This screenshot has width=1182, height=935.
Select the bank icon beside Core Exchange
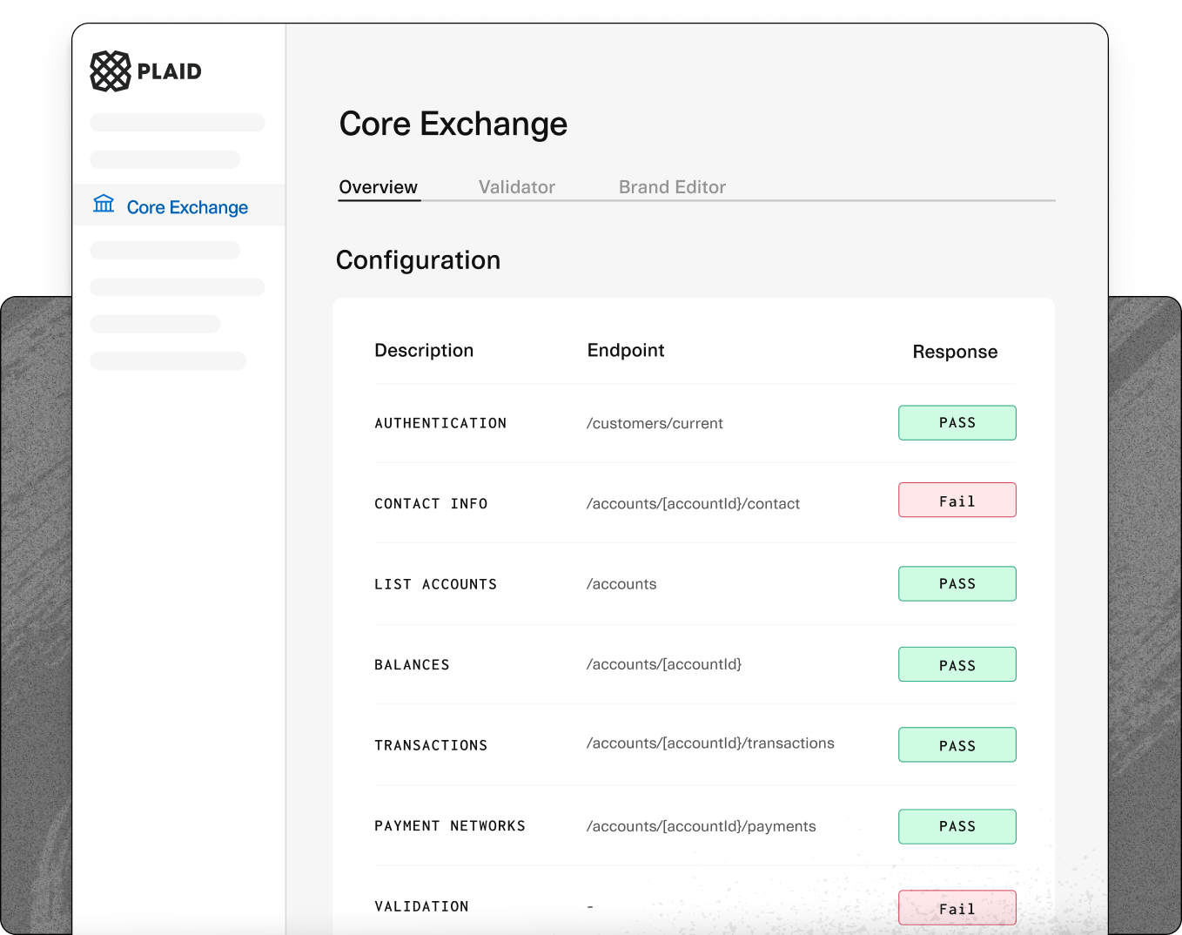click(x=104, y=205)
